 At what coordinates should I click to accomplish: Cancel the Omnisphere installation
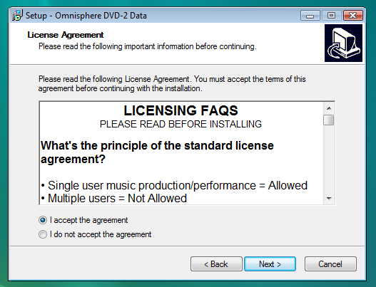coord(330,264)
